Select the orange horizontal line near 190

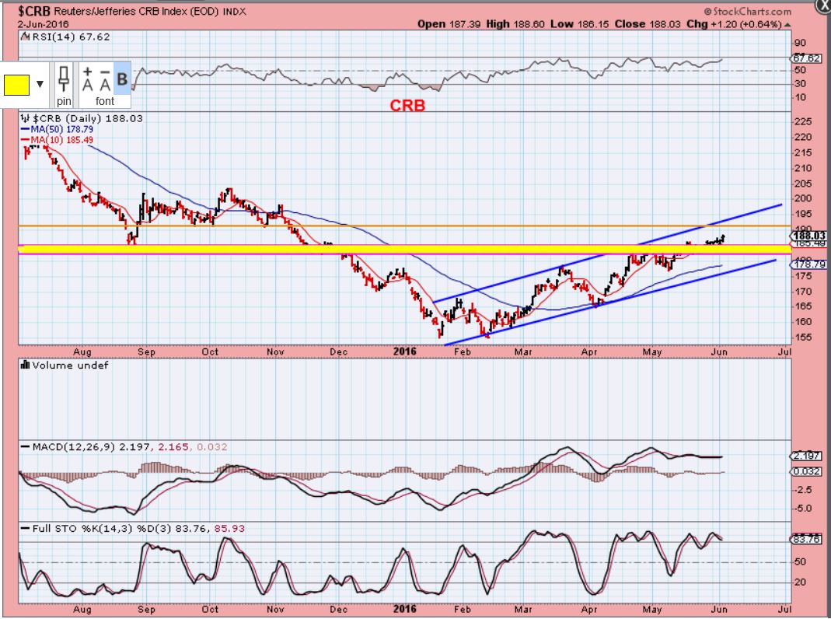pos(405,226)
